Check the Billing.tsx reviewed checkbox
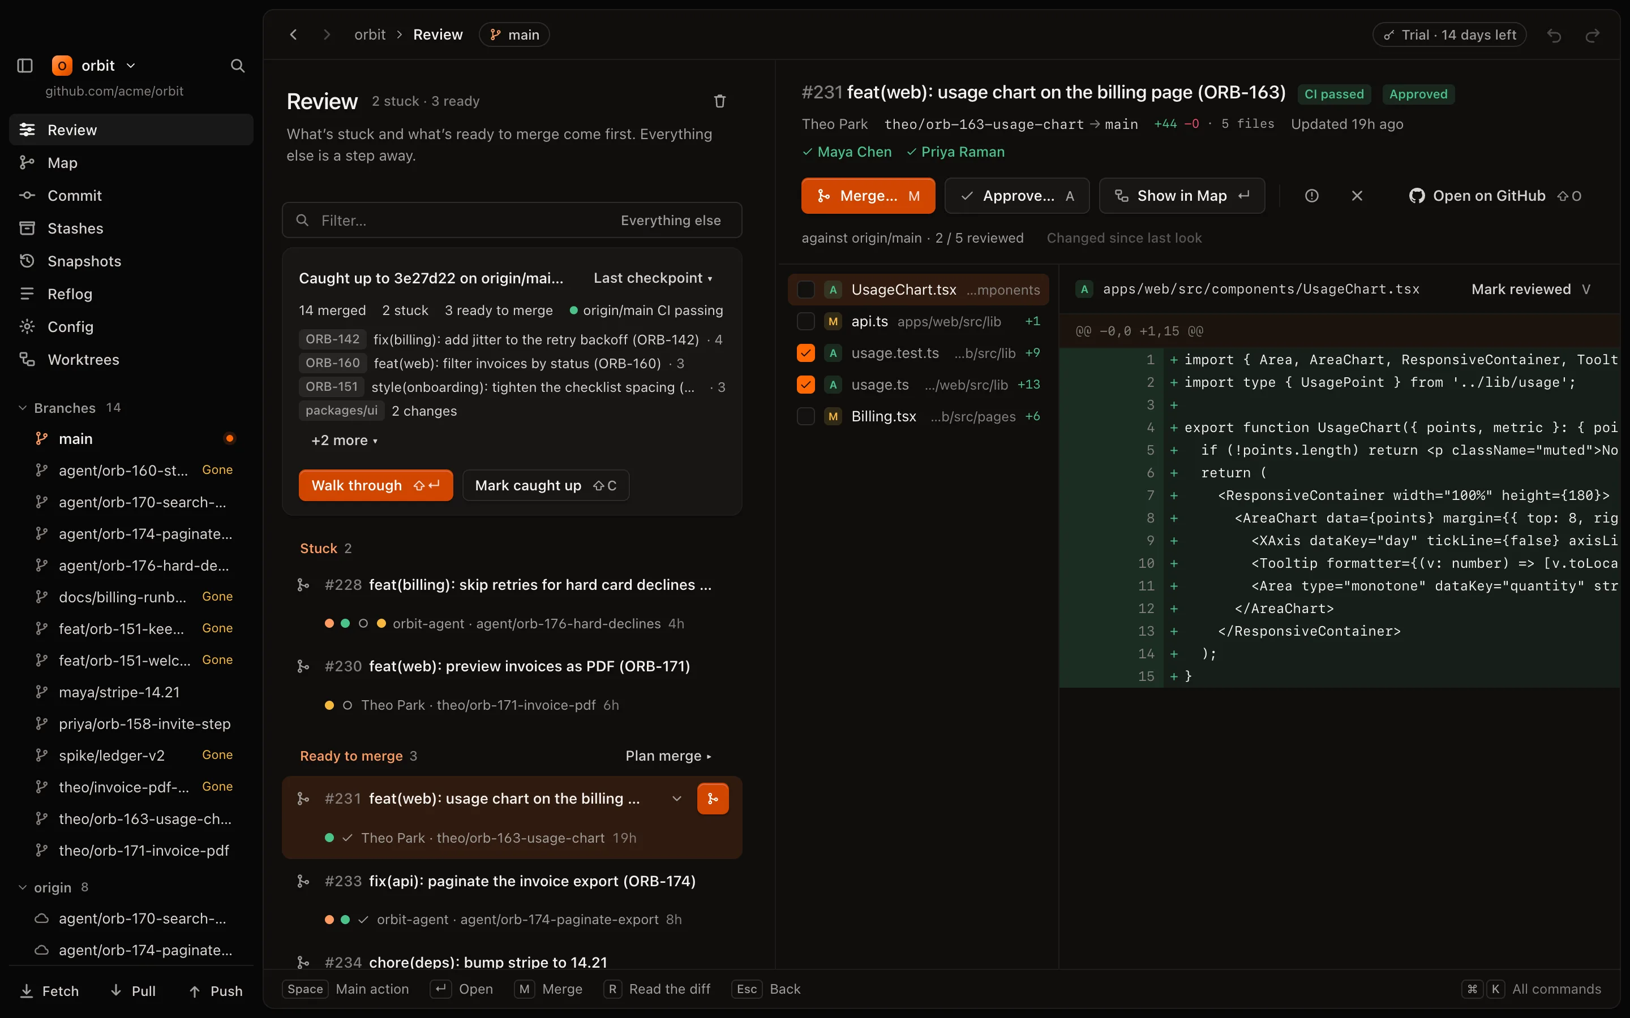Image resolution: width=1630 pixels, height=1018 pixels. point(805,416)
